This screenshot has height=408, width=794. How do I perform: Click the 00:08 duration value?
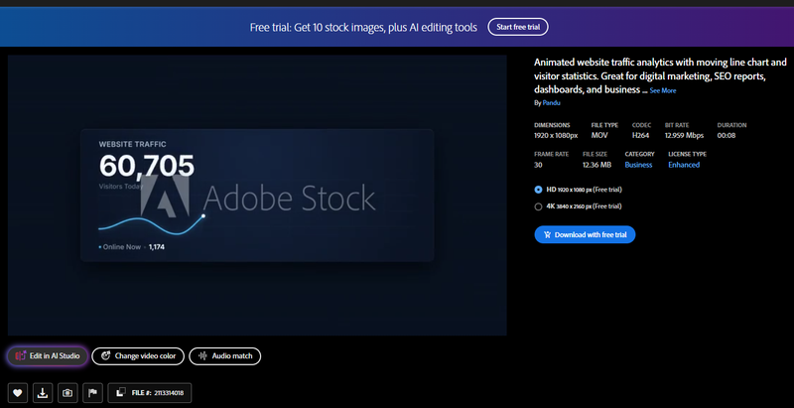pos(727,136)
